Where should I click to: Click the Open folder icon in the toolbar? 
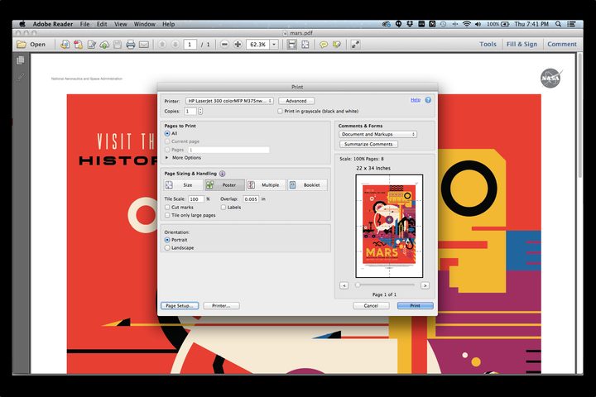point(22,45)
